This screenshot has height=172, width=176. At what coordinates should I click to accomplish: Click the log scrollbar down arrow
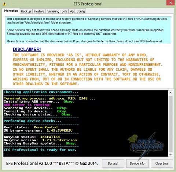point(170,154)
